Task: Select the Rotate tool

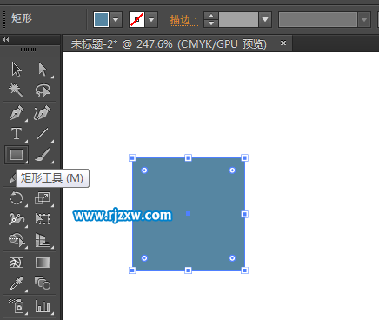Action: 17,198
